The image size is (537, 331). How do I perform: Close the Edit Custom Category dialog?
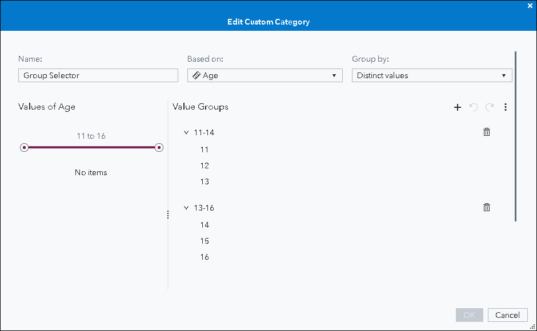[530, 5]
